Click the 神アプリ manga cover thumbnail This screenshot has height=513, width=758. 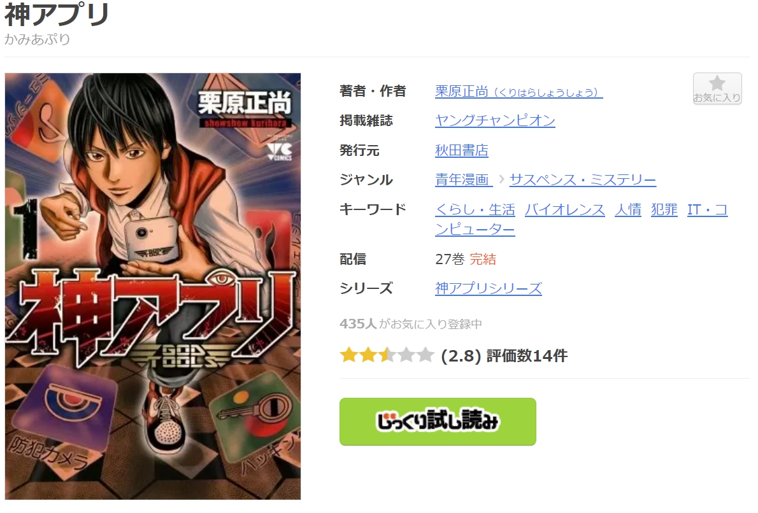pos(153,286)
